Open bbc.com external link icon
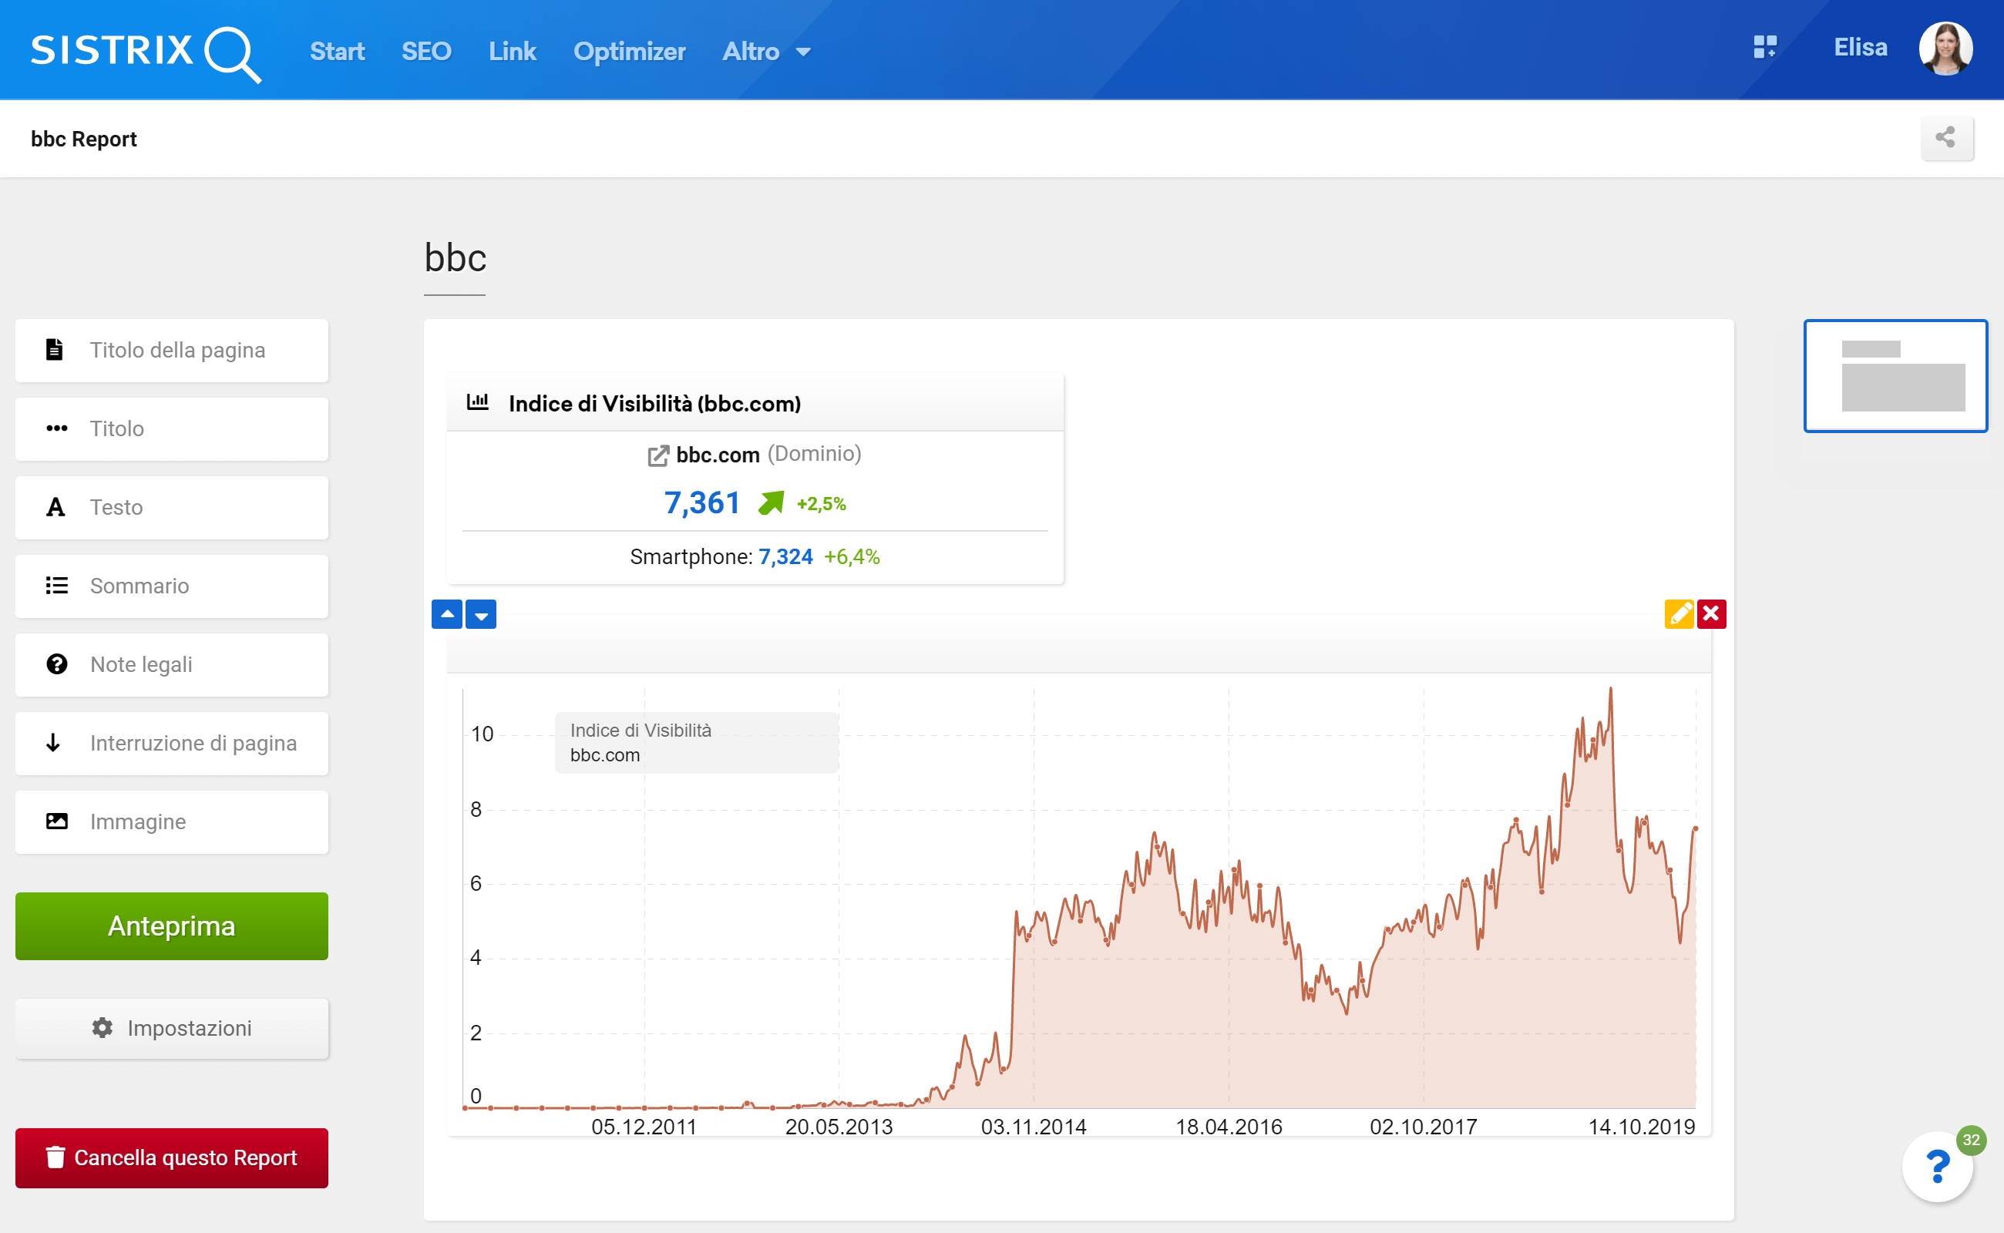 [657, 455]
